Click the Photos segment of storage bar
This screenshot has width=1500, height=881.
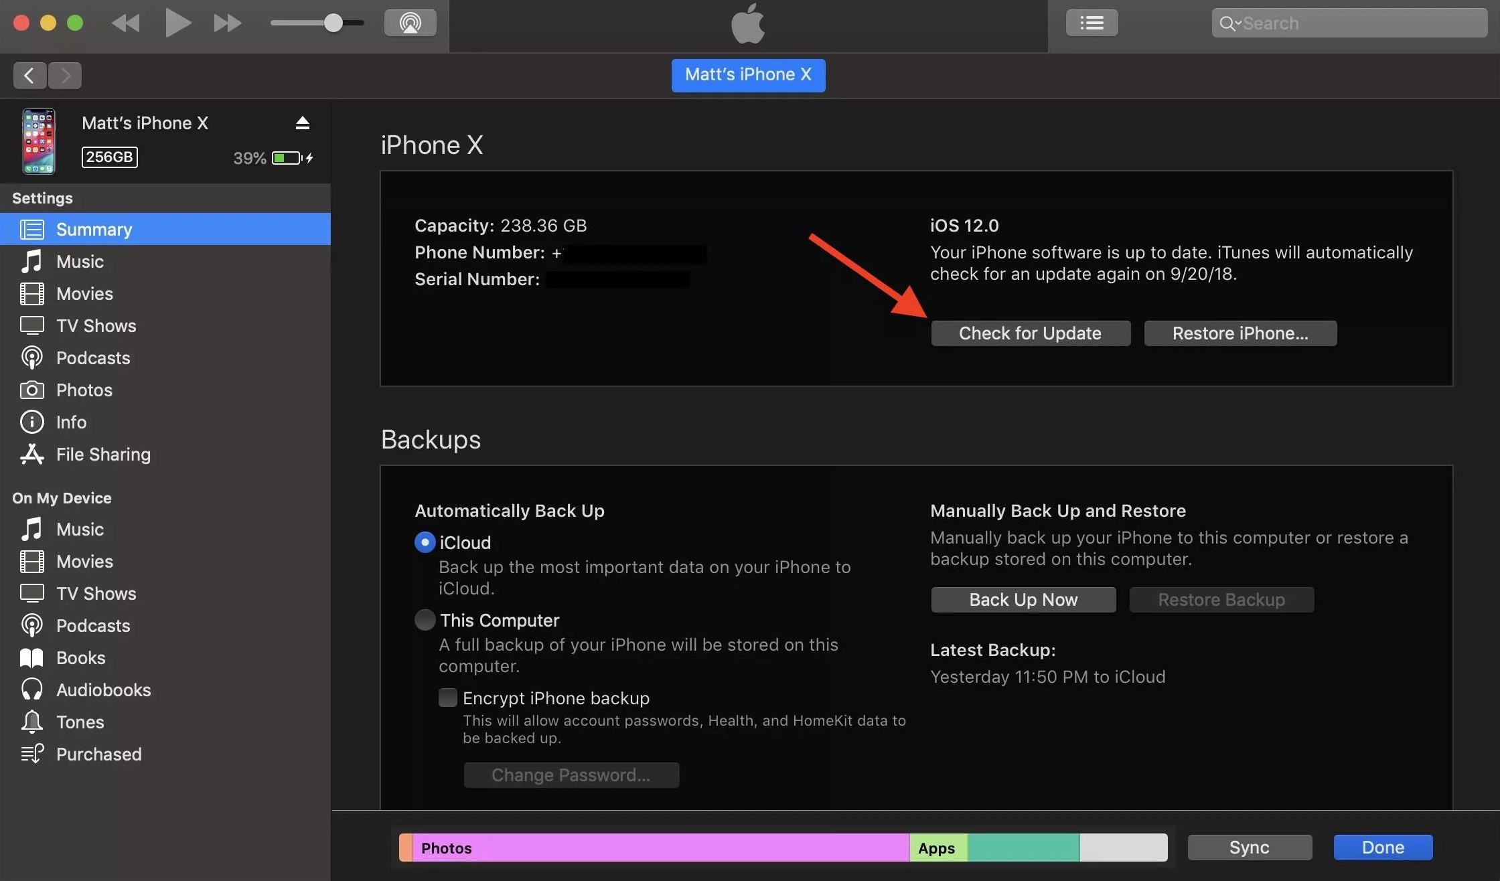(x=660, y=848)
